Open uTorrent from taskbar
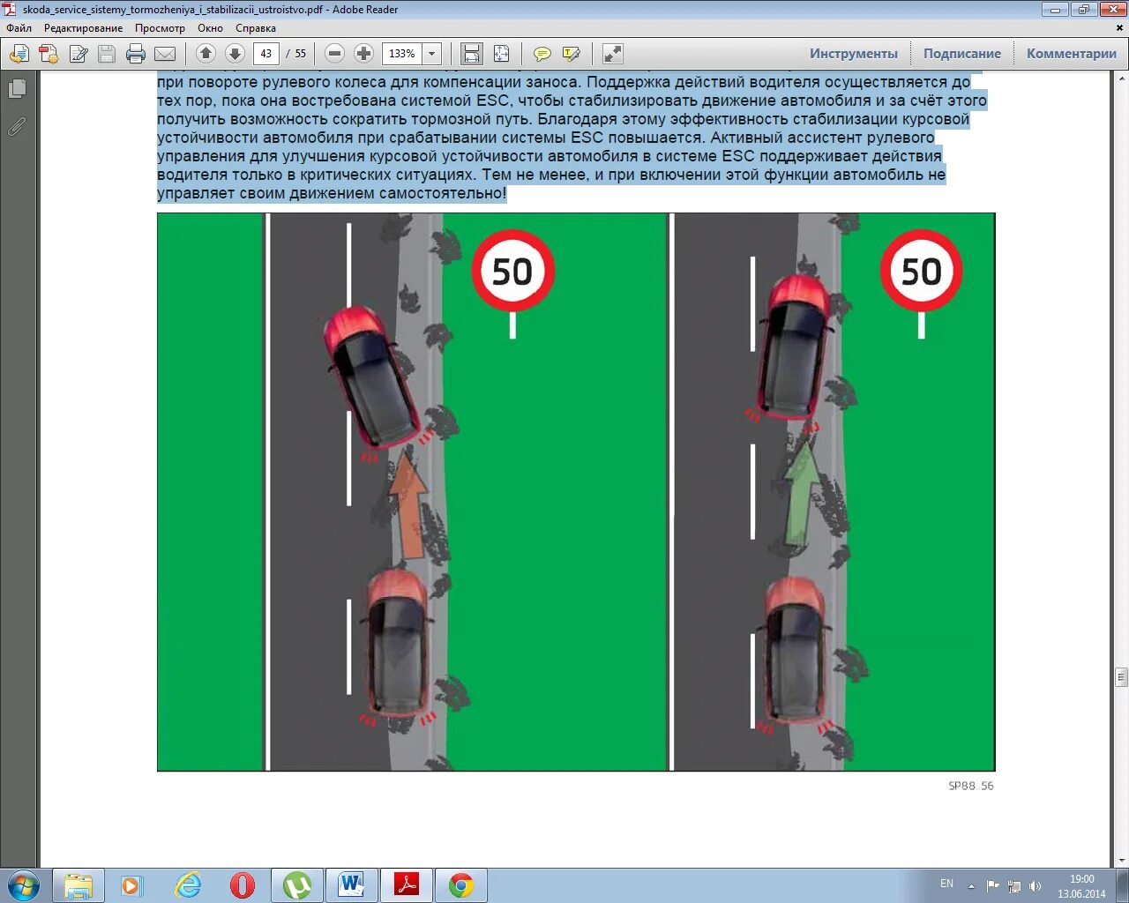 (x=297, y=884)
